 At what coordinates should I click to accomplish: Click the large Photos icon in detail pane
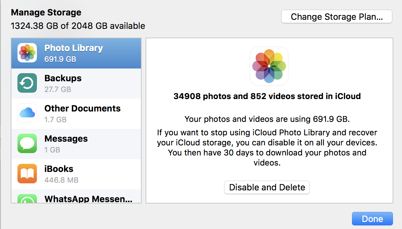tap(269, 66)
